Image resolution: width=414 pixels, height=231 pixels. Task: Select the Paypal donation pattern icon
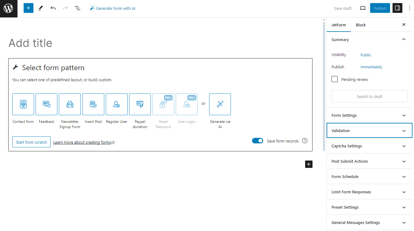tap(140, 104)
